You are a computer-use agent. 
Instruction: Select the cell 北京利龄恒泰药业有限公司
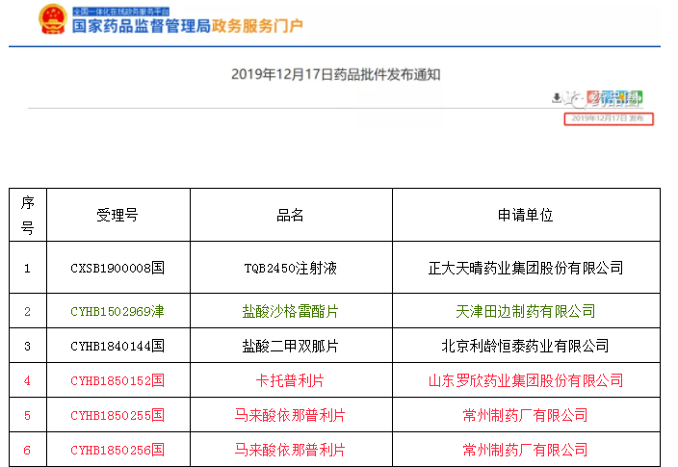click(526, 346)
